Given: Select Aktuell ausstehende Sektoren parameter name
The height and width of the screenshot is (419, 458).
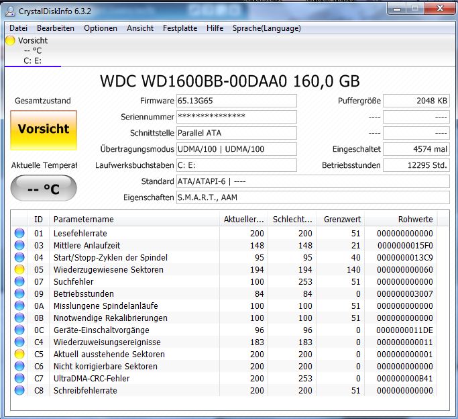Looking at the screenshot, I should click(x=109, y=354).
